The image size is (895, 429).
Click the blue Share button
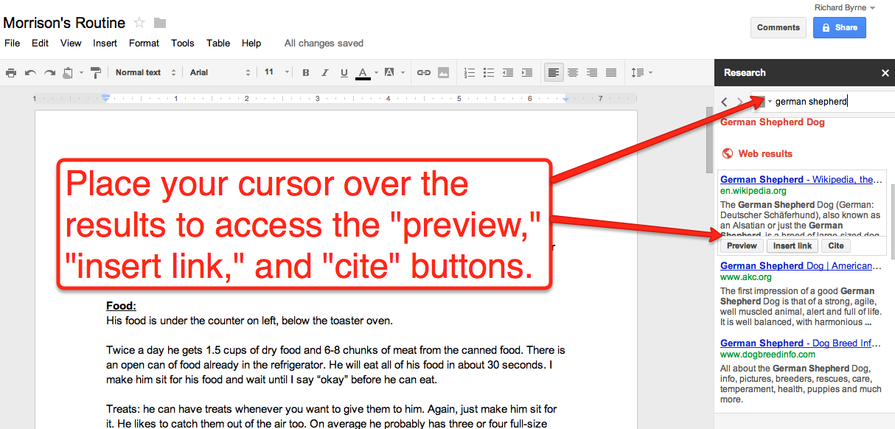click(x=839, y=27)
